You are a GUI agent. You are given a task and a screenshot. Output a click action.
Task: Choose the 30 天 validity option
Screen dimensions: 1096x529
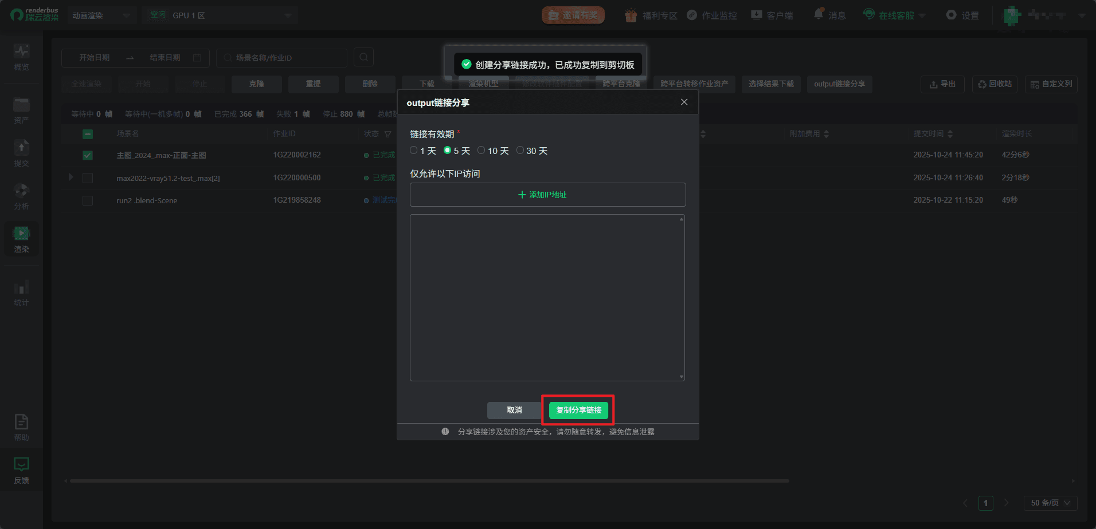tap(520, 151)
